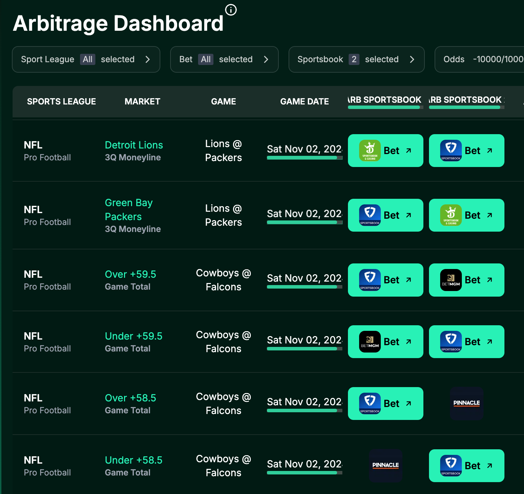Expand the Sportsbook filter showing 2 selected
524x494 pixels.
356,59
